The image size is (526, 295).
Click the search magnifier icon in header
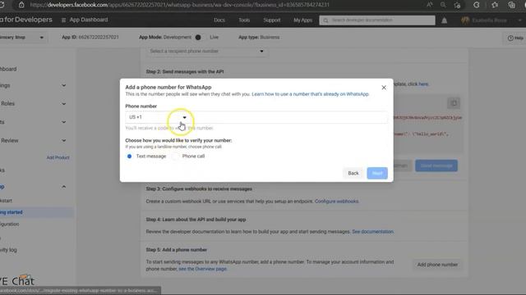coord(325,20)
